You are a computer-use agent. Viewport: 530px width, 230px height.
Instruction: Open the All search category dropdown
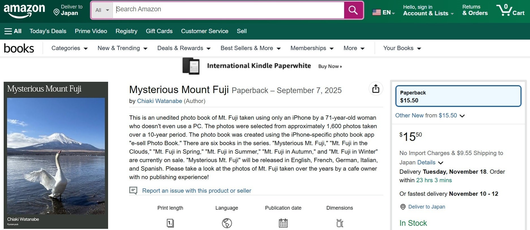(x=102, y=10)
